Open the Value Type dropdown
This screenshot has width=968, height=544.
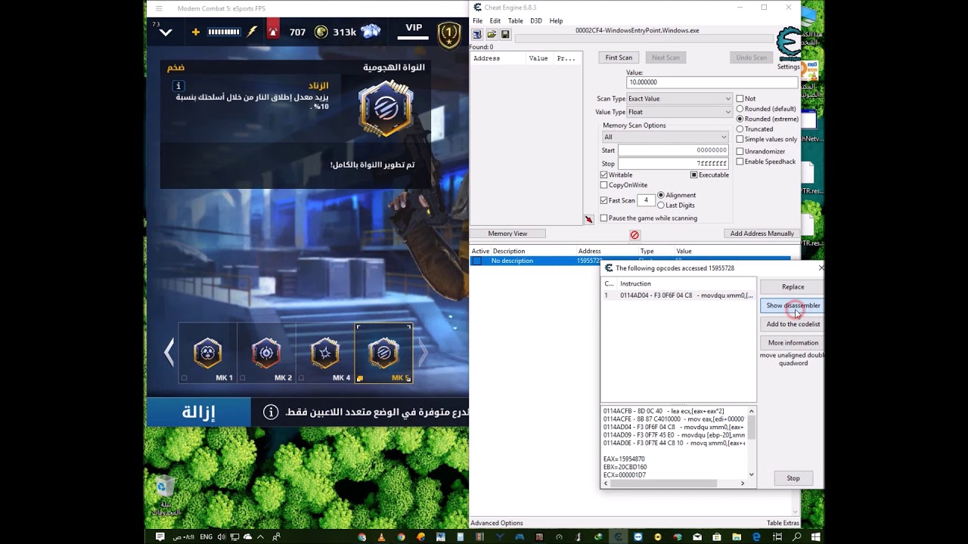pyautogui.click(x=679, y=112)
